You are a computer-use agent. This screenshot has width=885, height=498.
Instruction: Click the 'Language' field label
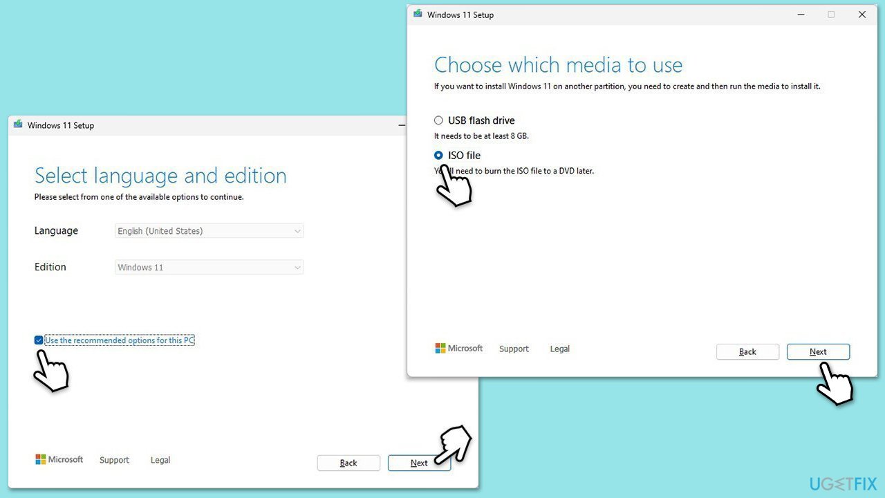[x=56, y=231]
